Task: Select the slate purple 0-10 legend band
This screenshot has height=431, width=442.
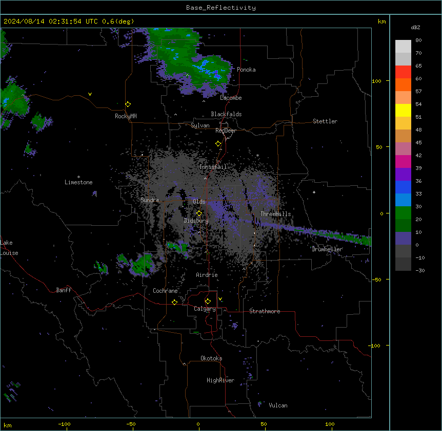Action: pyautogui.click(x=403, y=239)
